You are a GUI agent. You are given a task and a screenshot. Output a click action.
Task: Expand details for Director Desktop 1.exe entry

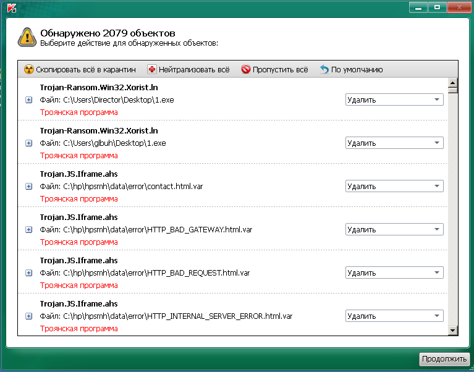click(29, 100)
